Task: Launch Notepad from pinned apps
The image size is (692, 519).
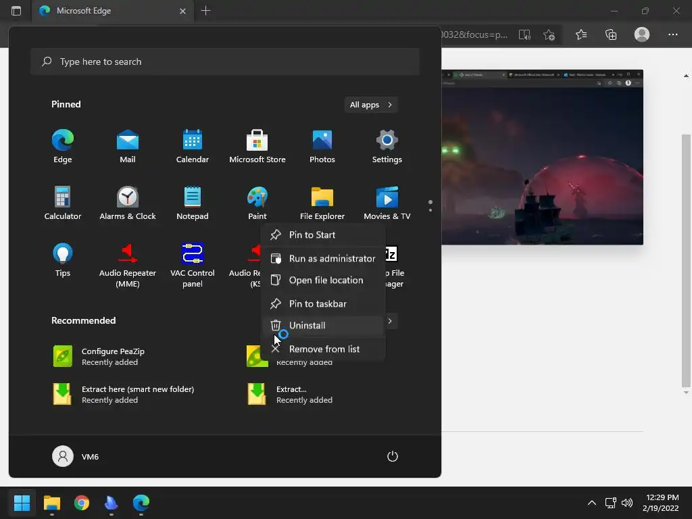Action: click(193, 203)
